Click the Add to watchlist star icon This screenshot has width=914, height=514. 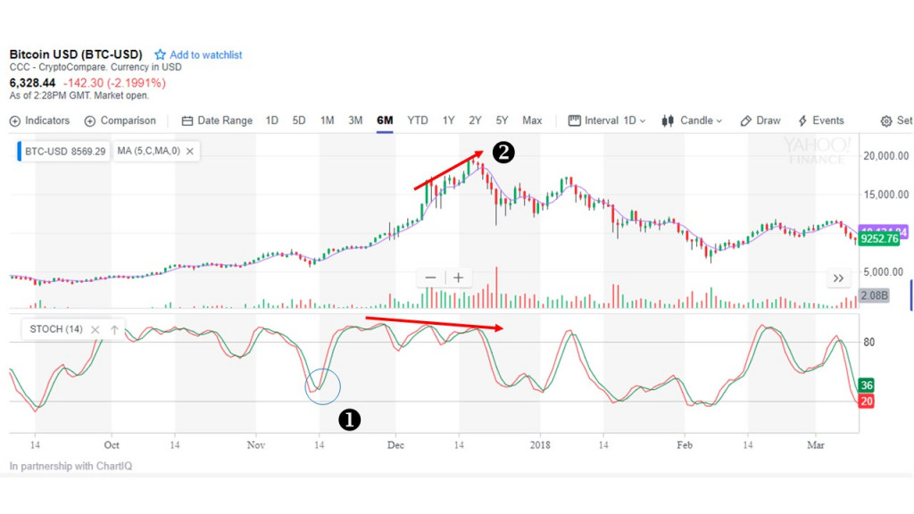coord(160,54)
